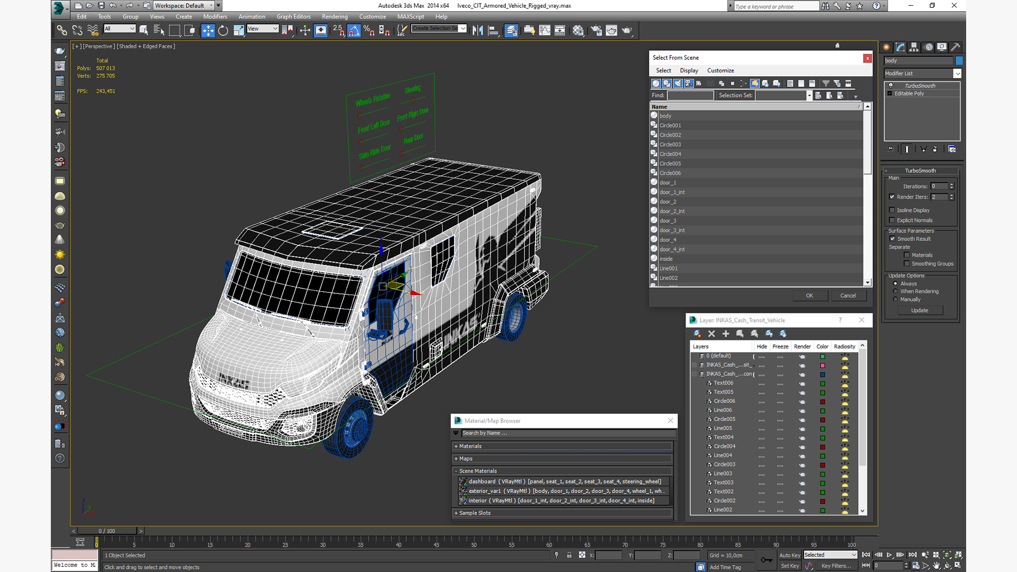This screenshot has width=1017, height=572.
Task: Click the TurboSmooth Update button
Action: tap(920, 311)
